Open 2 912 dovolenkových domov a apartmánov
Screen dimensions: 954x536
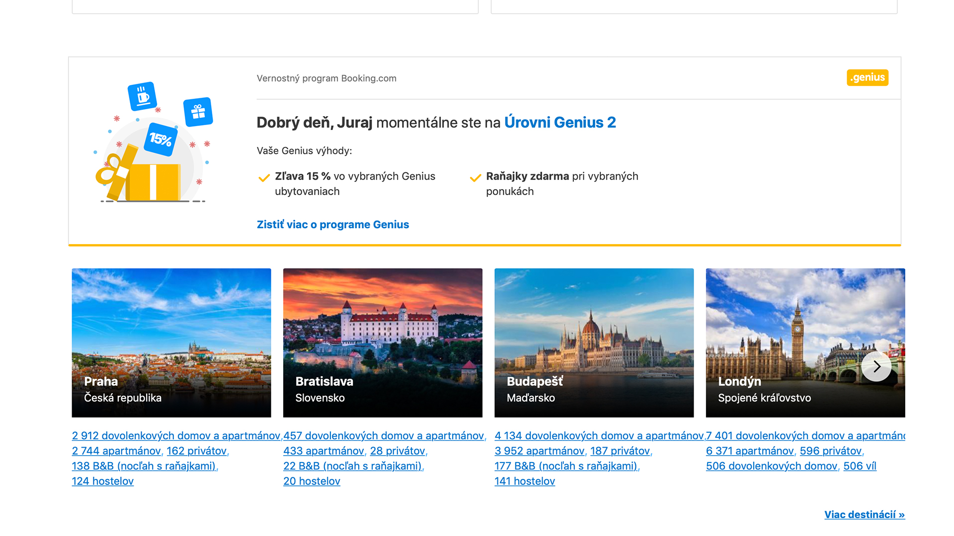pos(176,436)
